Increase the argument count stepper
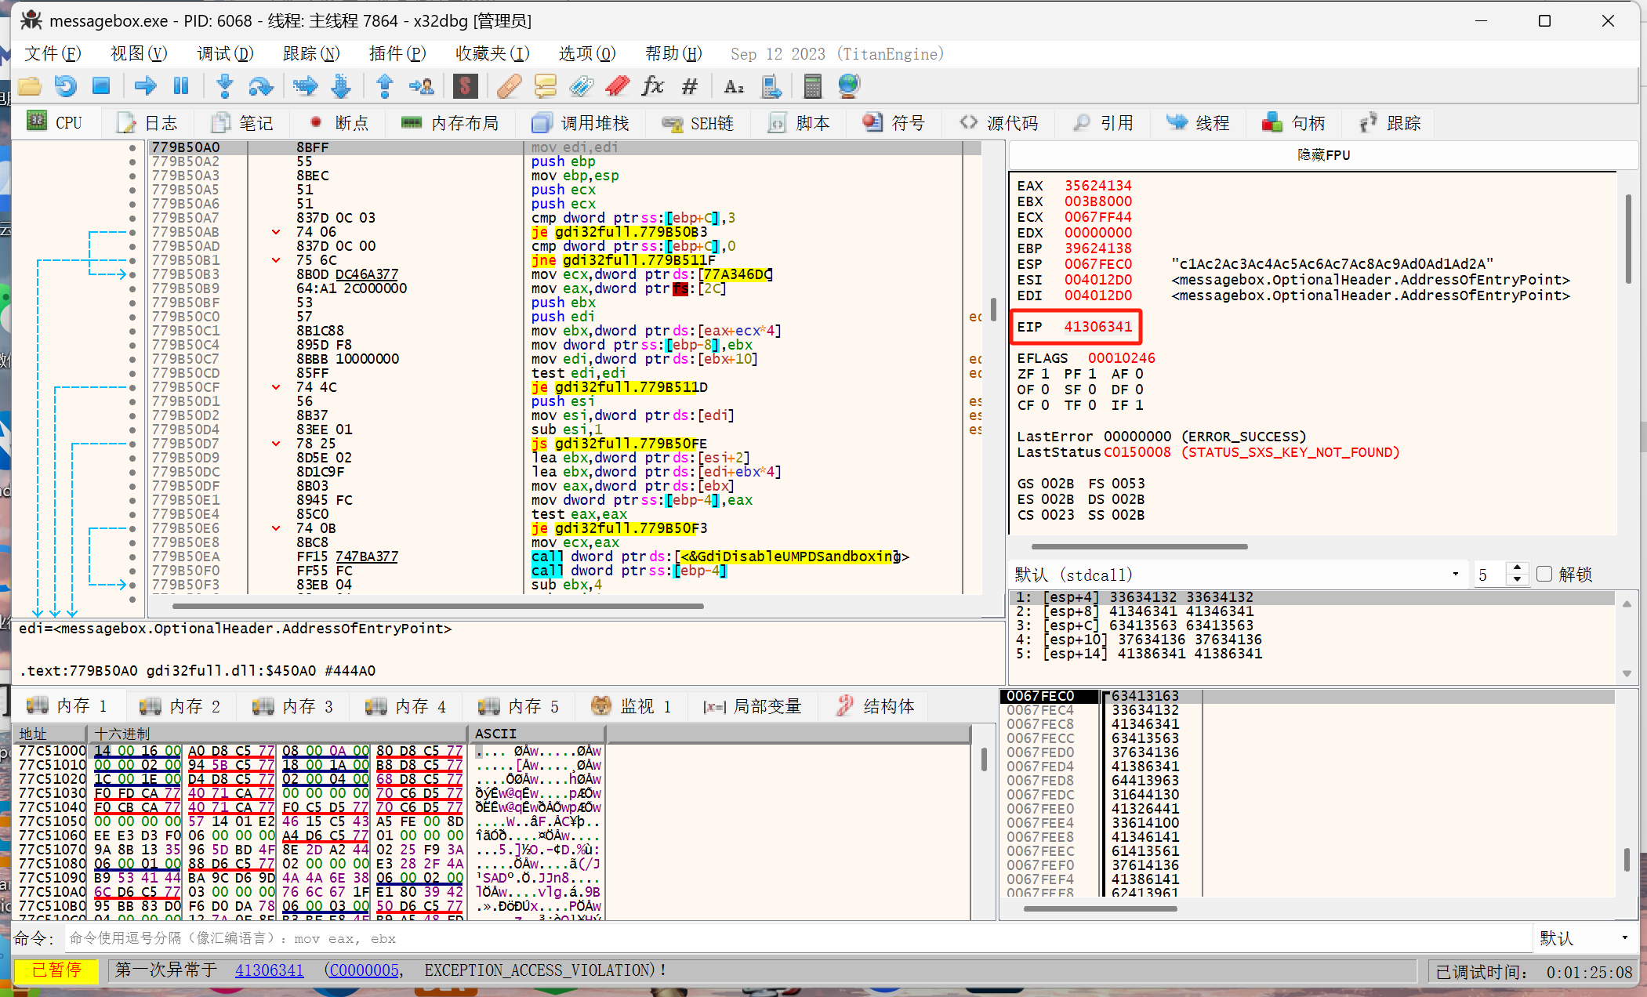The image size is (1647, 997). click(1518, 568)
